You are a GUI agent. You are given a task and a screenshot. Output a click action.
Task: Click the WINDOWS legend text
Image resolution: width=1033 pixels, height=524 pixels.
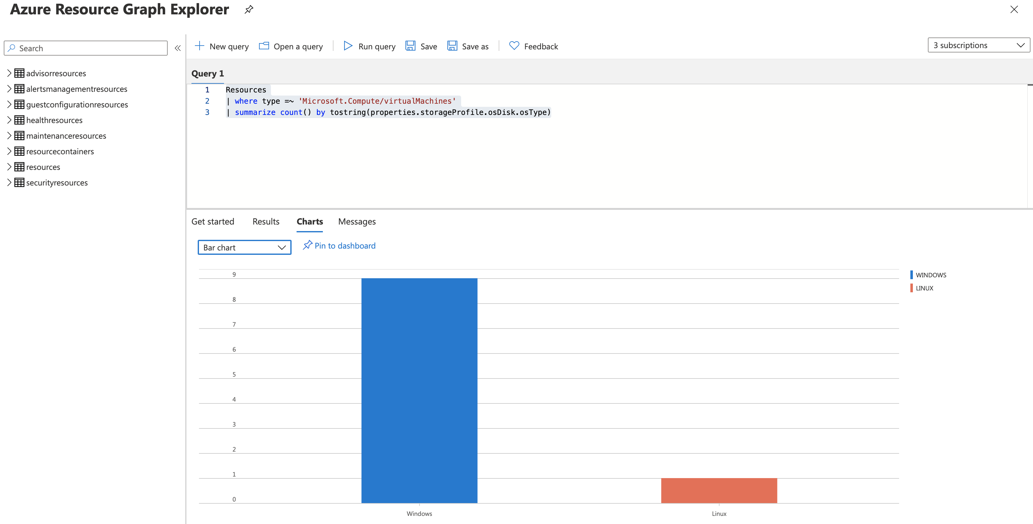coord(931,275)
